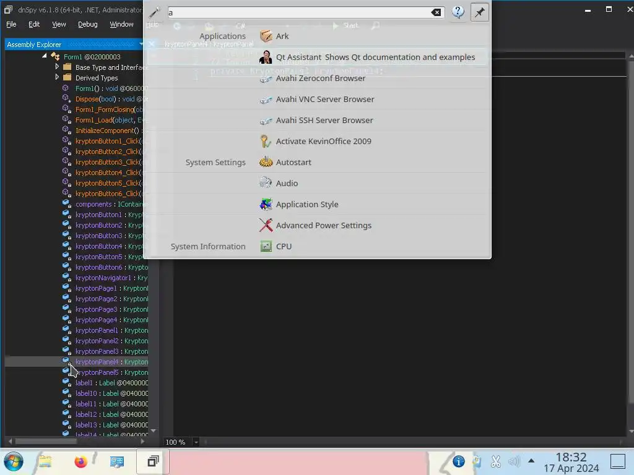Toggle the pin window button
This screenshot has height=475, width=634.
[x=480, y=12]
